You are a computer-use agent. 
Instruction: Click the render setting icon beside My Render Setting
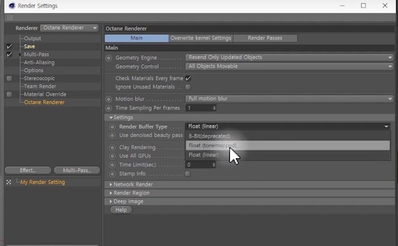point(9,182)
